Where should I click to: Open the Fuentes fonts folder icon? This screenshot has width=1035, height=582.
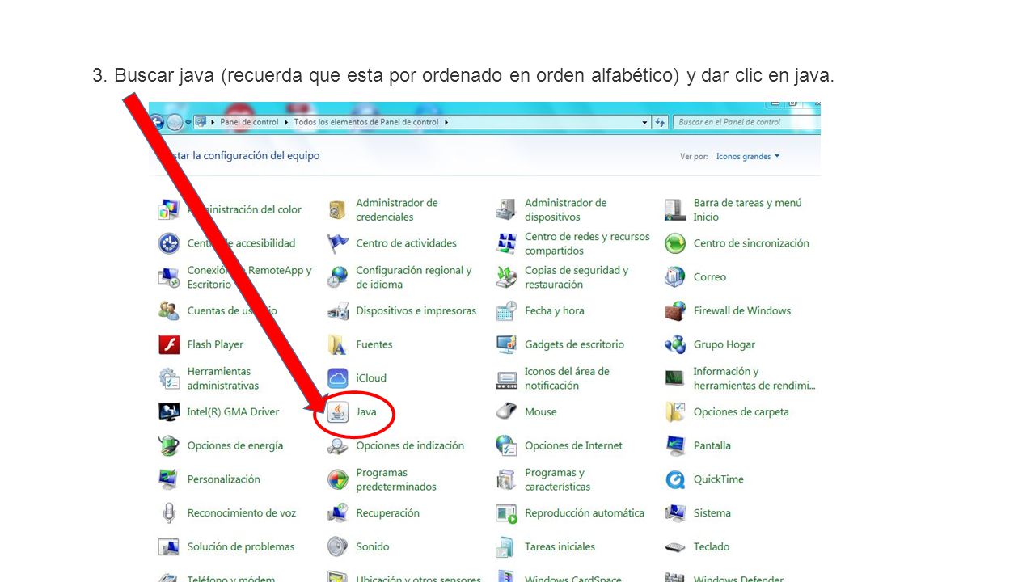point(338,344)
